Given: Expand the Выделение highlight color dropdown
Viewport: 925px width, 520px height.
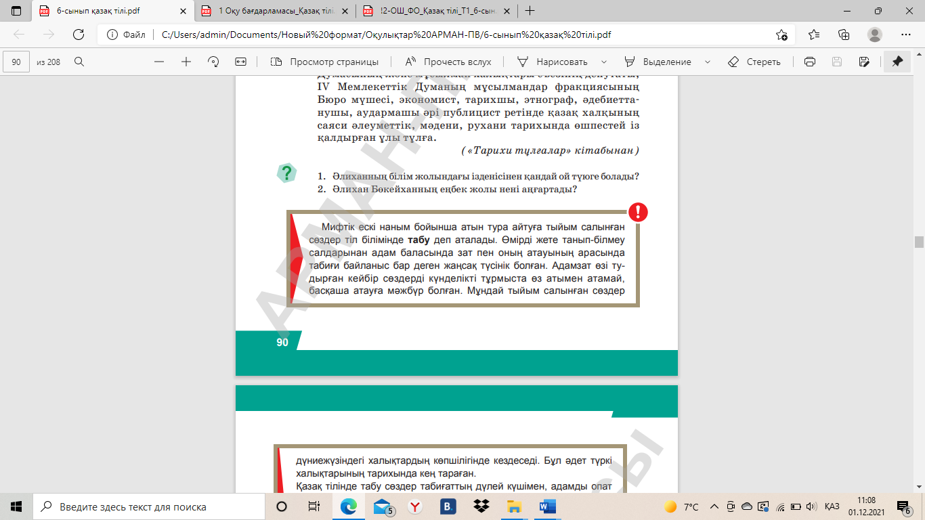Looking at the screenshot, I should coord(708,62).
